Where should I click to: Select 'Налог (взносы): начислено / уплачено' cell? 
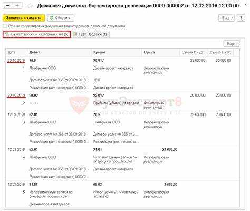pos(116,194)
